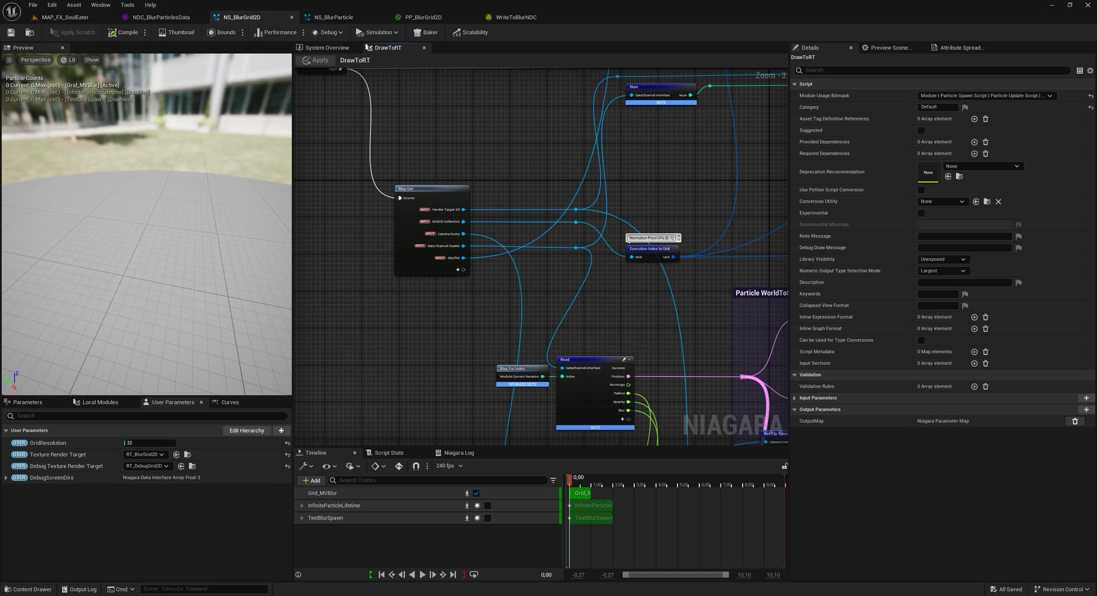The width and height of the screenshot is (1097, 596).
Task: Browse to Texture Render Target asset icon
Action: tap(187, 454)
